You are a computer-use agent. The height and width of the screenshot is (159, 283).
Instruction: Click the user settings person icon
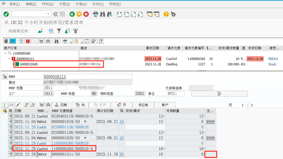pyautogui.click(x=67, y=31)
